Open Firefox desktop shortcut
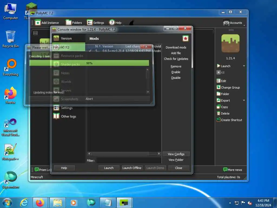 pyautogui.click(x=11, y=95)
